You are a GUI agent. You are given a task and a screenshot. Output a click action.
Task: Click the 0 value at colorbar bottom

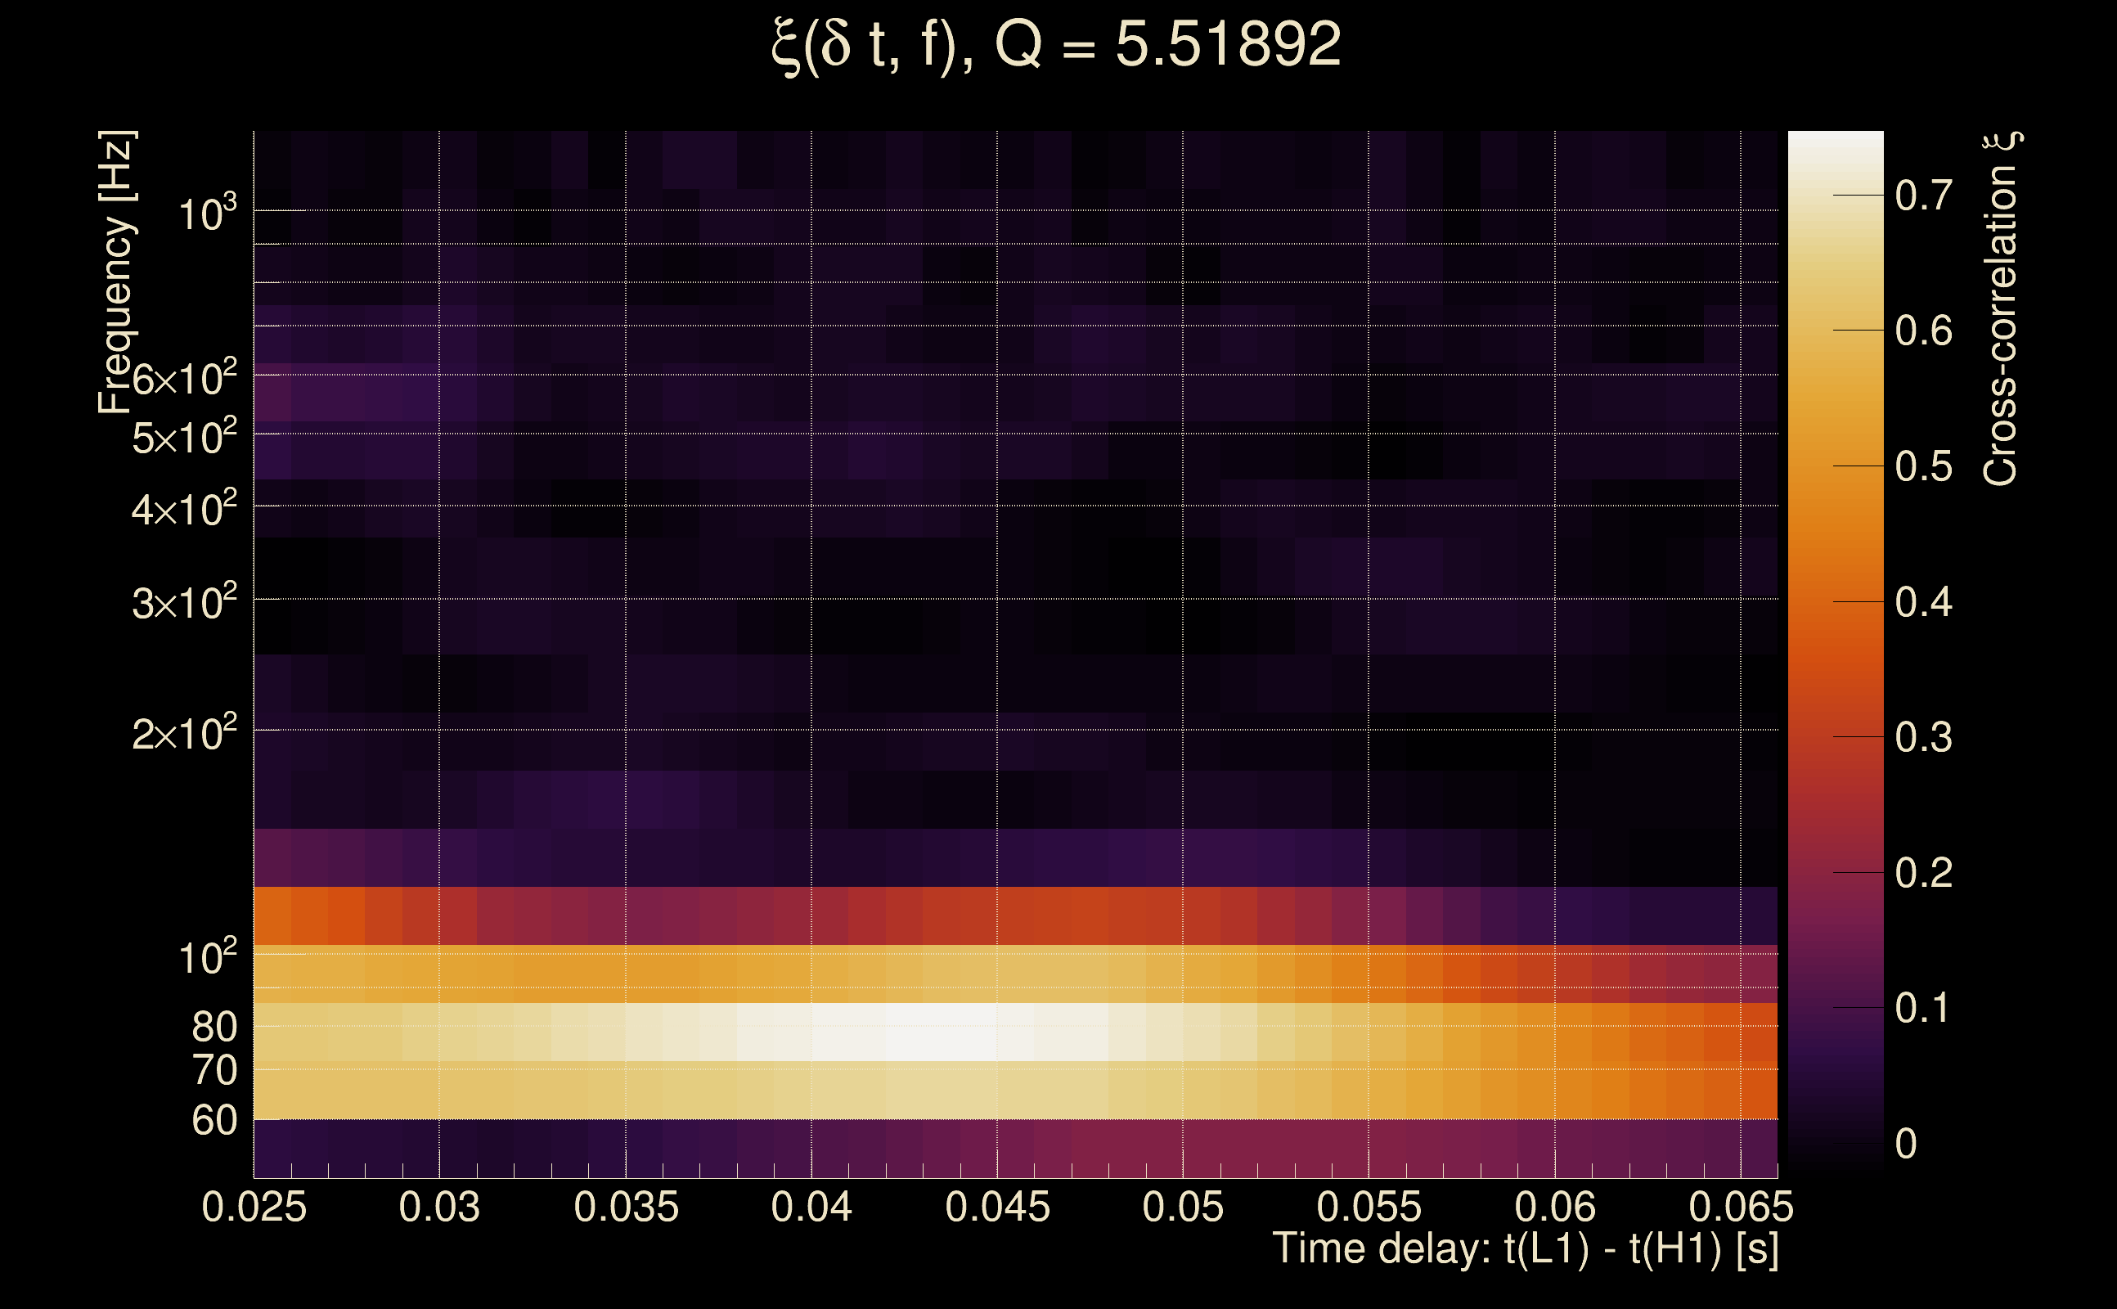pos(1906,1144)
